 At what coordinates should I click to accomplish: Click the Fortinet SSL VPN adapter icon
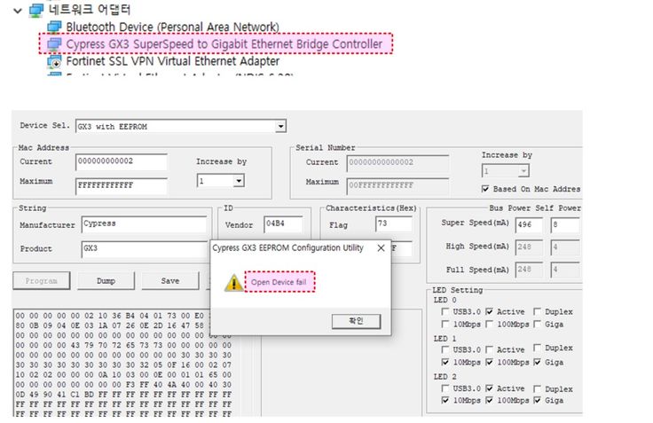click(54, 61)
